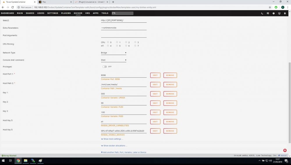
Task: Open a new browser tab
Action: [x=113, y=2]
